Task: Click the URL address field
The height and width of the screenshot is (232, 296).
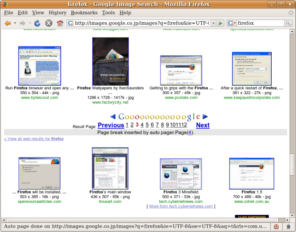Action: pos(142,23)
